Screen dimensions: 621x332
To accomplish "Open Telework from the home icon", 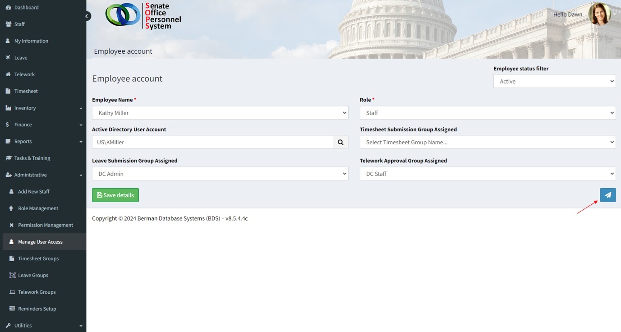I will tap(8, 74).
